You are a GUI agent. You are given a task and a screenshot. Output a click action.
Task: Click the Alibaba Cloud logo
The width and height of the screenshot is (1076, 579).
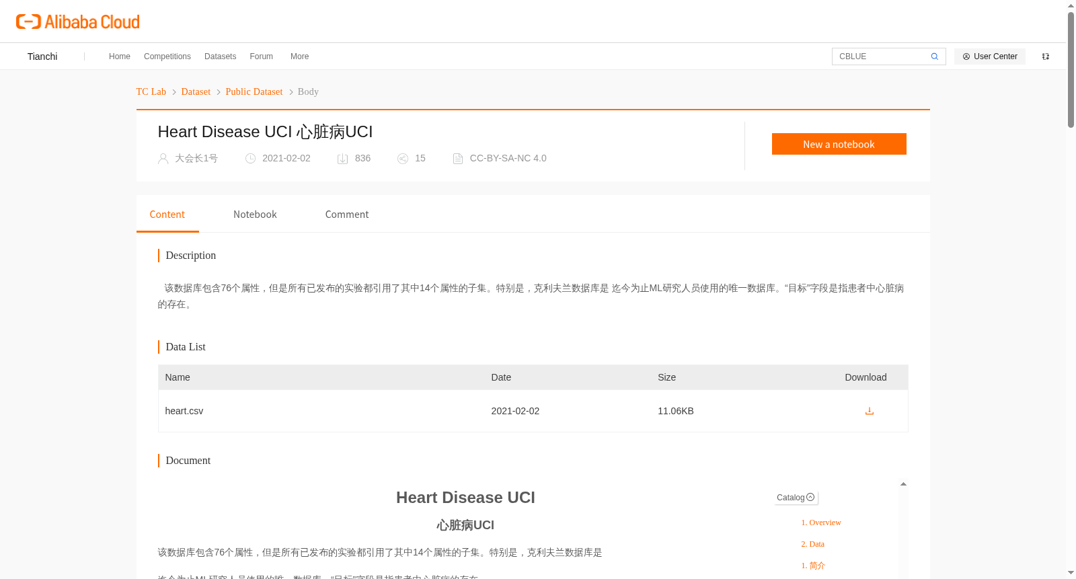pyautogui.click(x=78, y=22)
